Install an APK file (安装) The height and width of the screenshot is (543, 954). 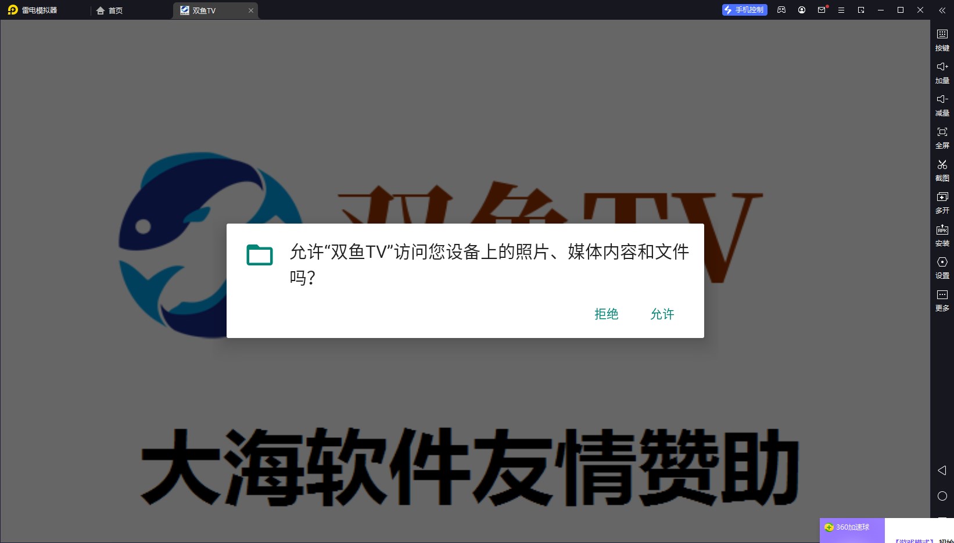click(942, 235)
